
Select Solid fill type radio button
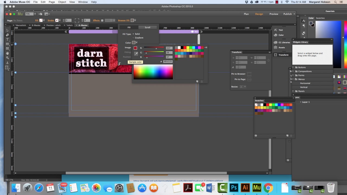(x=133, y=34)
